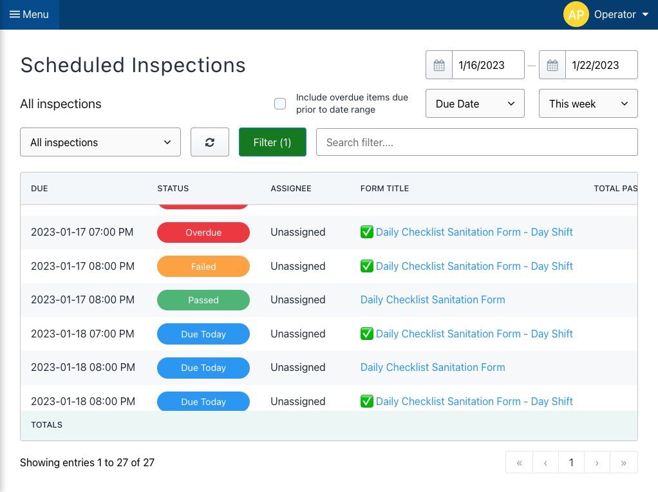The image size is (658, 492).
Task: Go to next page of results
Action: 597,462
